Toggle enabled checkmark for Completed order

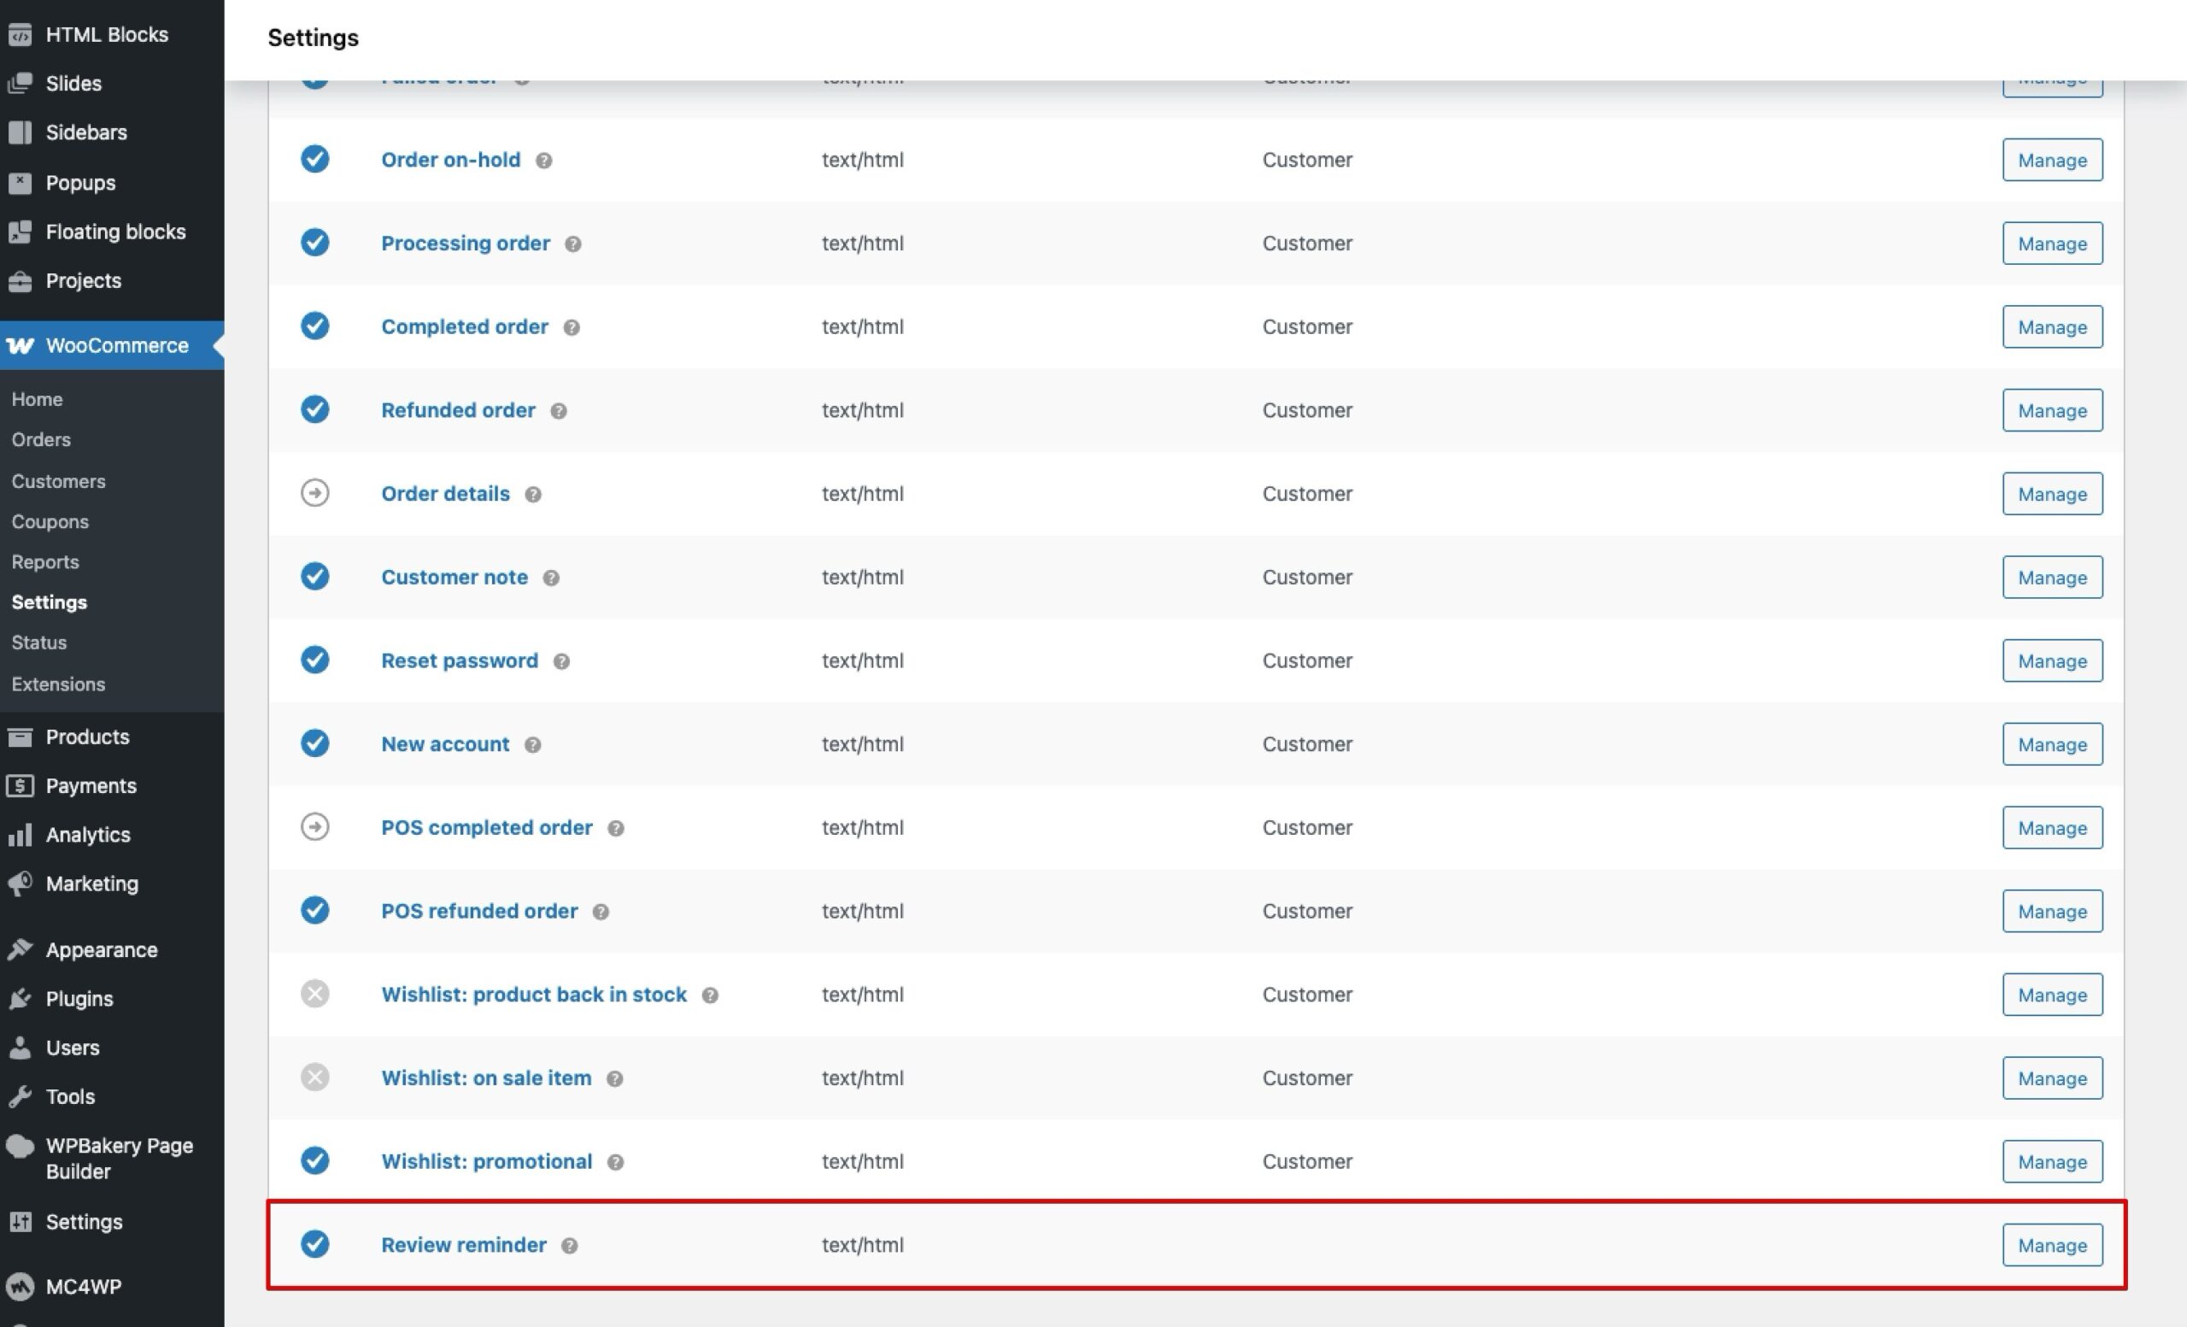click(315, 326)
